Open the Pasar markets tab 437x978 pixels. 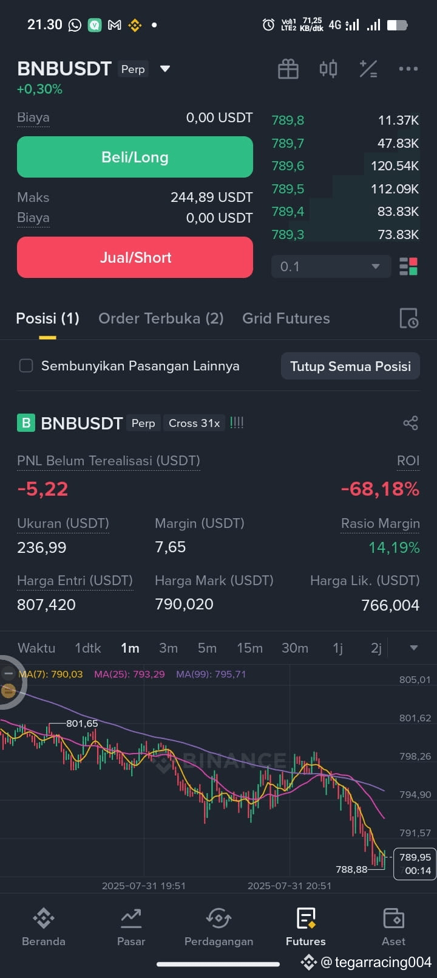131,927
